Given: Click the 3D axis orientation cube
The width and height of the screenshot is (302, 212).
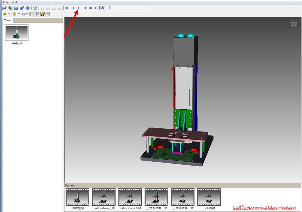Looking at the screenshot, I should 294,24.
